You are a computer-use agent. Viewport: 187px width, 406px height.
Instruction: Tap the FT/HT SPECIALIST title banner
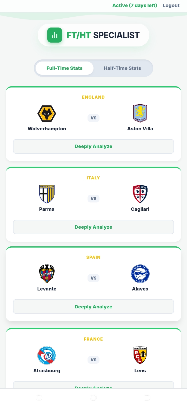[x=103, y=35]
